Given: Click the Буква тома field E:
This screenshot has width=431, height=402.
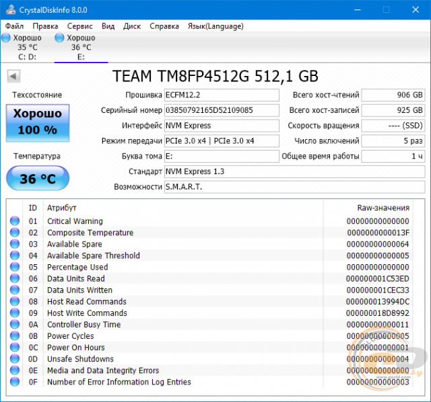Looking at the screenshot, I should pyautogui.click(x=222, y=157).
